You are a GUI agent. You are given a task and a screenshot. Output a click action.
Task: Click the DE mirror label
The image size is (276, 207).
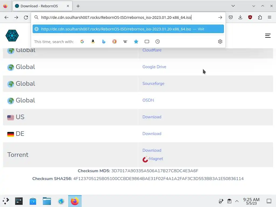click(20, 134)
